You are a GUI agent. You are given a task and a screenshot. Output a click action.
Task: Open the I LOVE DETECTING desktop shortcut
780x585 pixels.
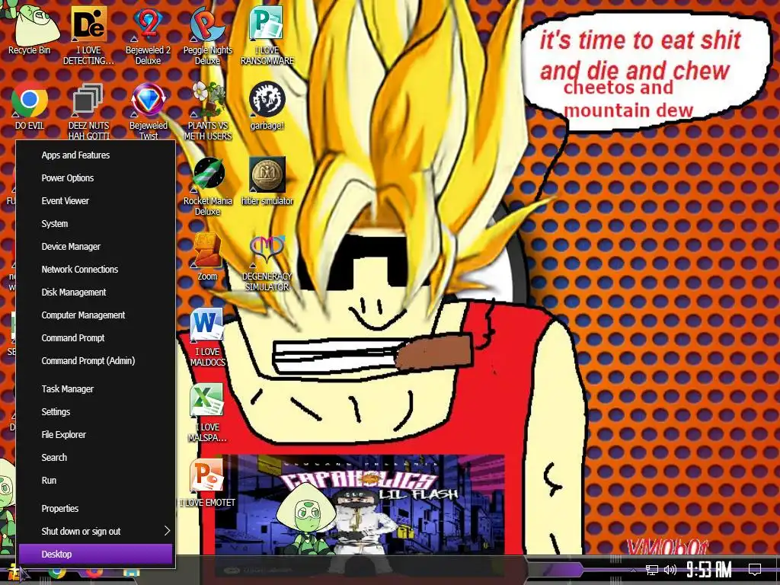point(88,35)
